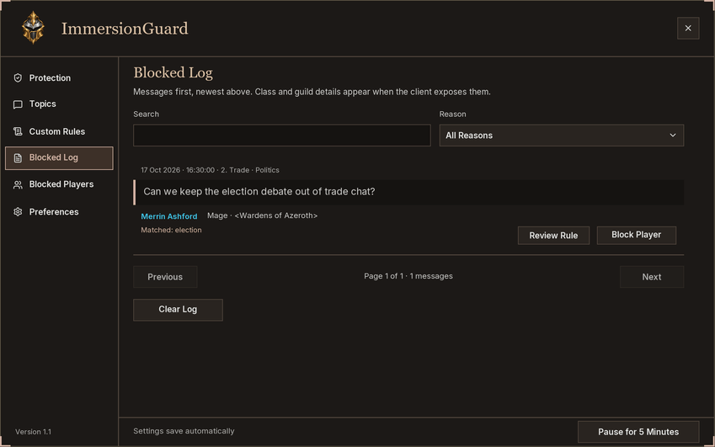Click the scroll icon beside Custom Rules
This screenshot has height=447, width=715.
click(18, 131)
